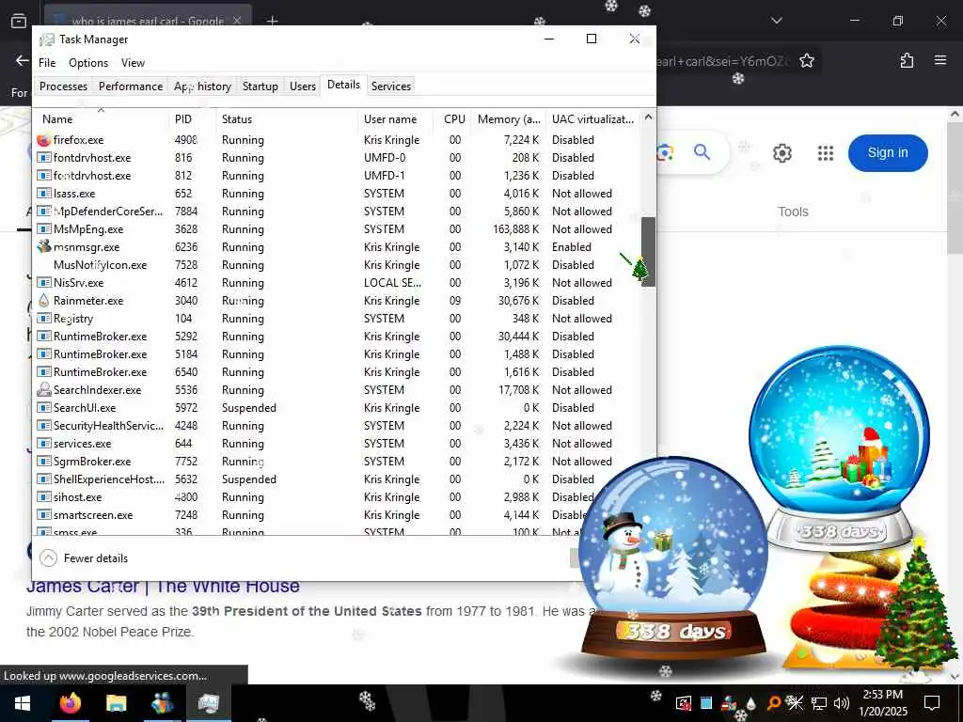This screenshot has height=722, width=963.
Task: Click the Task Manager vertical scrollbar thumb
Action: [x=648, y=252]
